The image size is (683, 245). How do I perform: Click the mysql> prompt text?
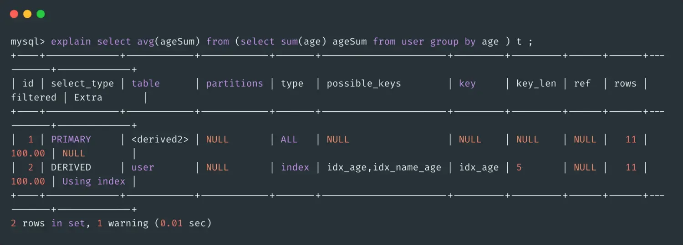coord(28,42)
